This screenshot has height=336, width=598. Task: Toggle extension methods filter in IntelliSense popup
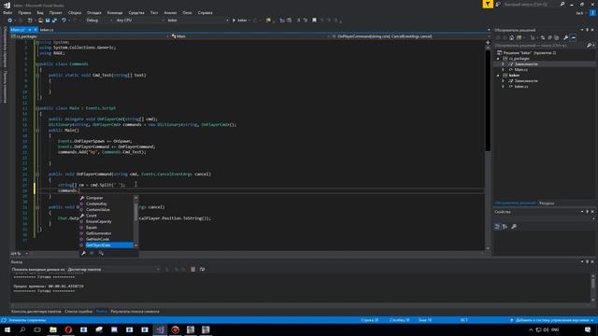click(101, 253)
